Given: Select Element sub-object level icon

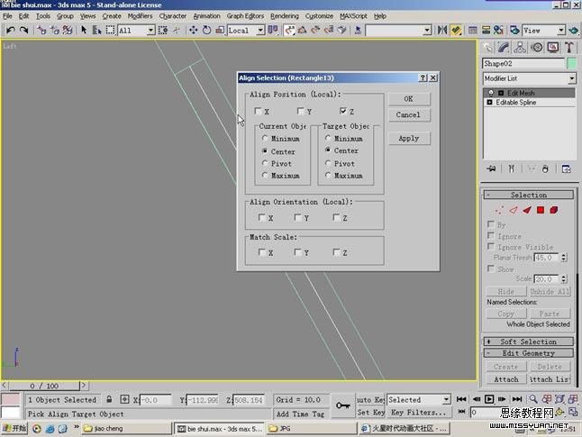Looking at the screenshot, I should coord(554,210).
